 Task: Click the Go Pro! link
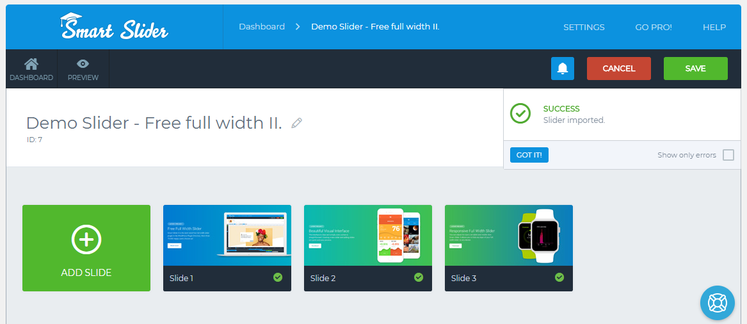[654, 28]
